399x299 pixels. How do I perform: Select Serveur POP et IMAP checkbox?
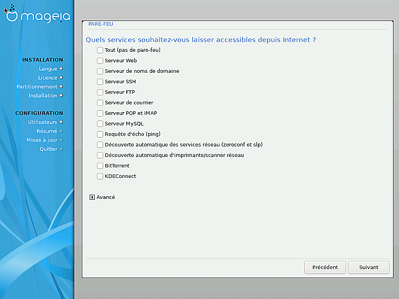click(100, 113)
